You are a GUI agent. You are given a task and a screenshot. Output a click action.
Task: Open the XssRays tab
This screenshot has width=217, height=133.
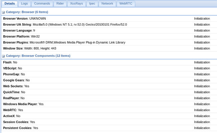pos(76,4)
